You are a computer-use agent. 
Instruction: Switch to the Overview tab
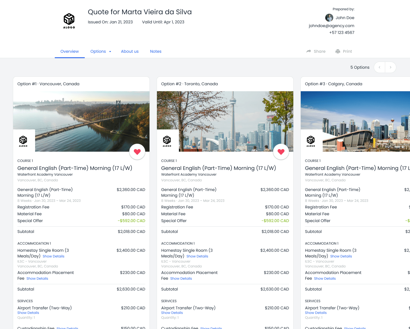70,51
